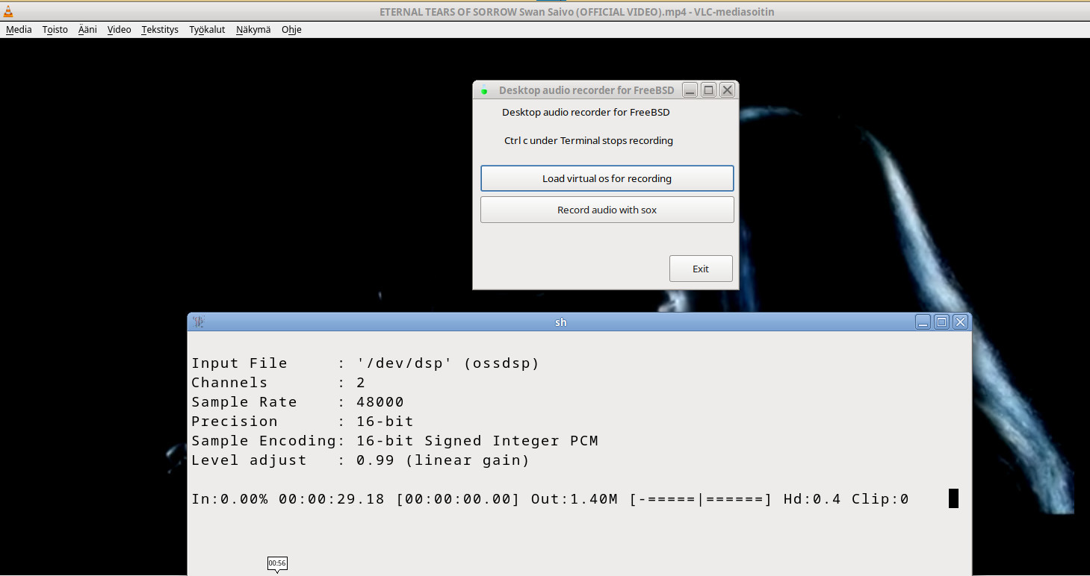
Task: Click the VLC cone icon in title bar
Action: [8, 12]
